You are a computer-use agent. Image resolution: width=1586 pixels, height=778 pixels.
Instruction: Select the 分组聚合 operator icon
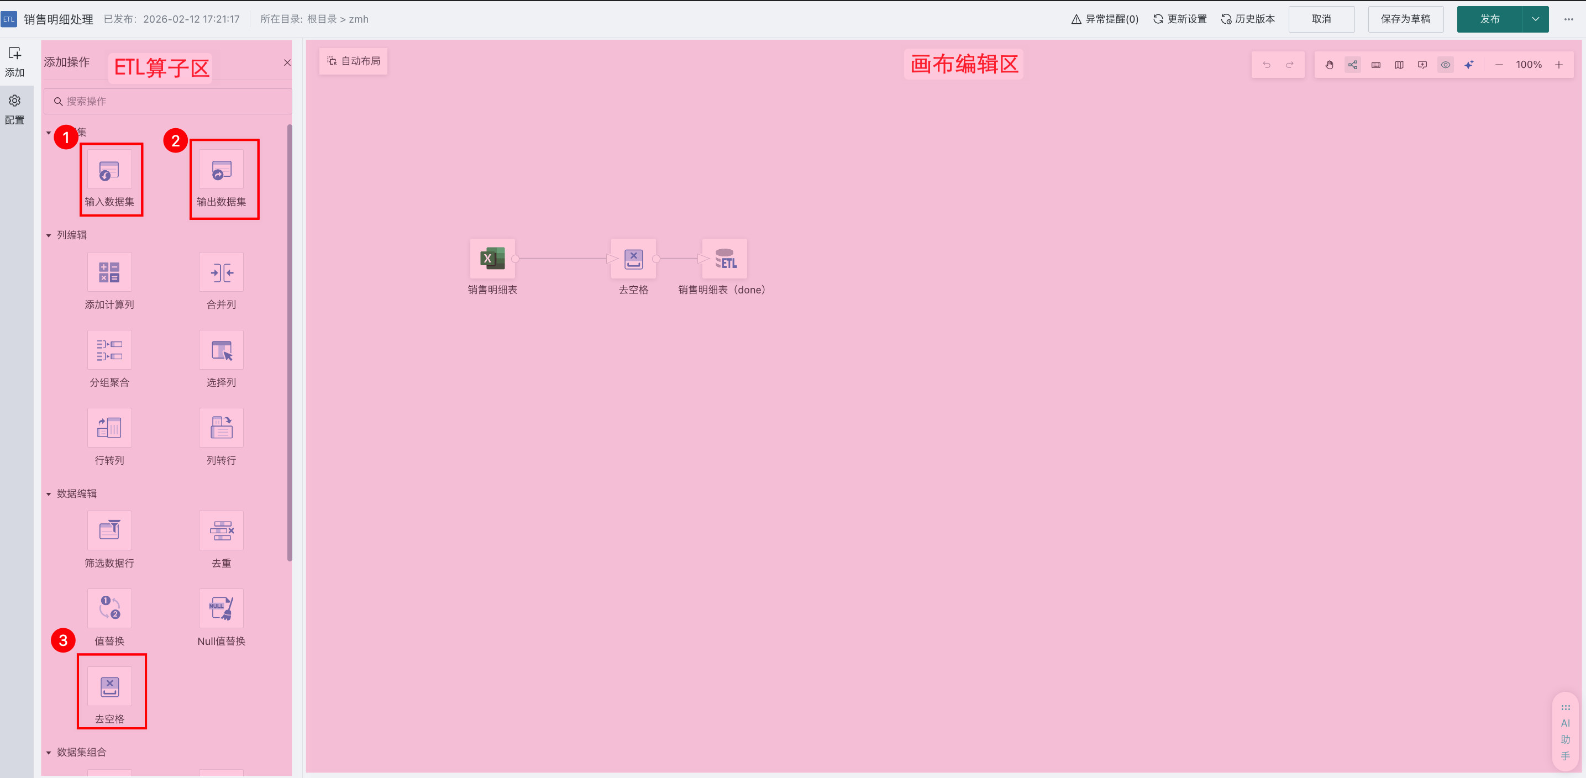(x=109, y=350)
